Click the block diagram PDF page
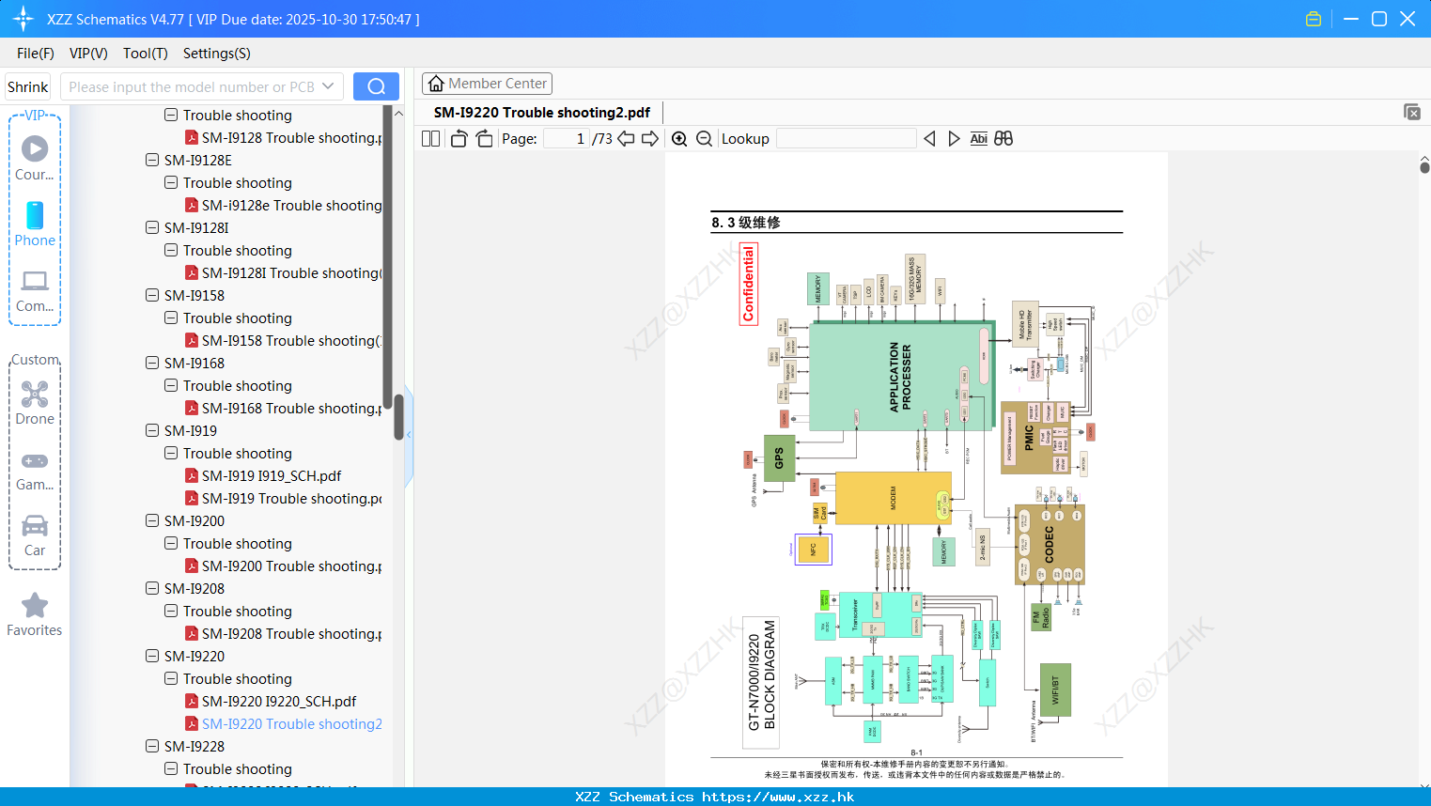The width and height of the screenshot is (1431, 806). pos(916,470)
